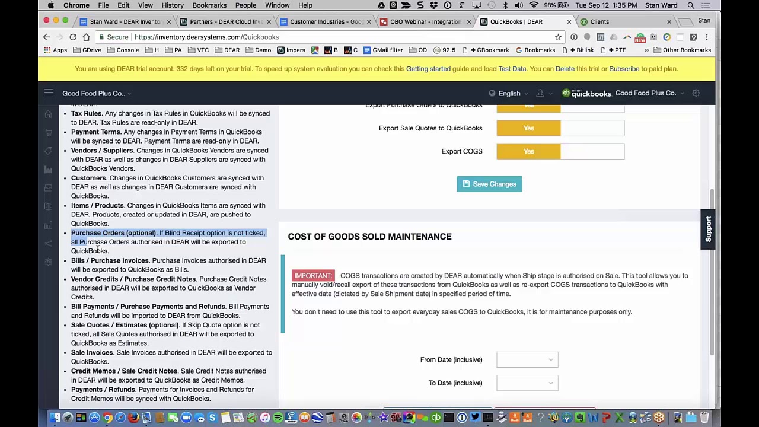Close the QuickBooks | DEAR tab
The height and width of the screenshot is (427, 759).
(x=569, y=21)
